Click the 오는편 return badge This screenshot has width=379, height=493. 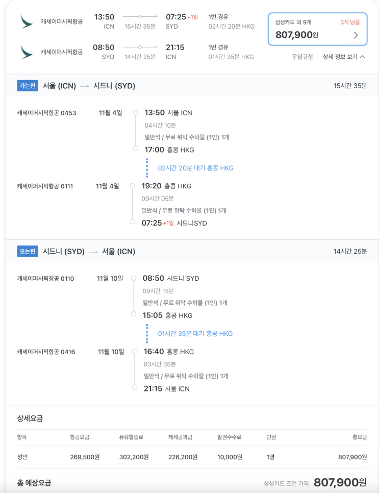28,251
